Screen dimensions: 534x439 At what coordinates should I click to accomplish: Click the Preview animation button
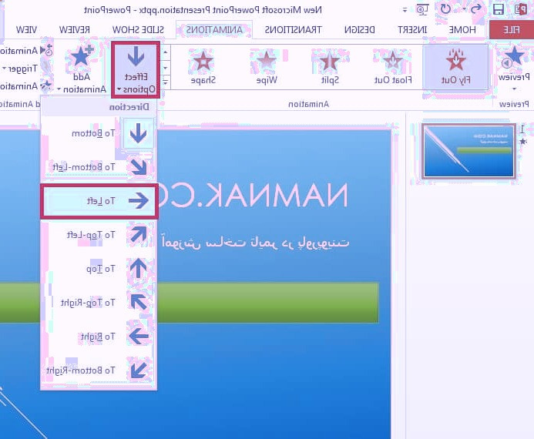515,66
